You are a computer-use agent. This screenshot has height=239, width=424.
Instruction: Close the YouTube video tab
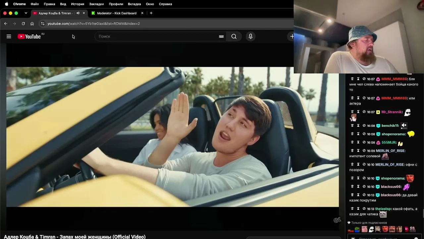(84, 13)
